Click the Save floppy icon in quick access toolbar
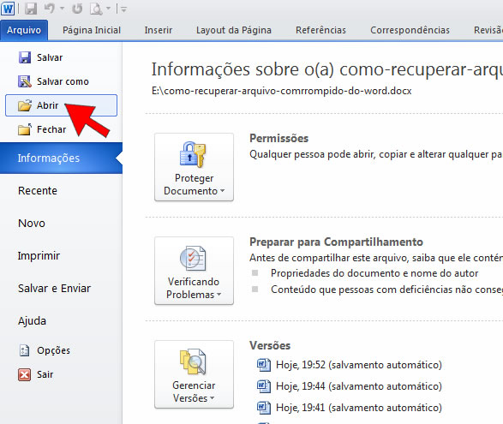This screenshot has height=424, width=503. [x=31, y=9]
